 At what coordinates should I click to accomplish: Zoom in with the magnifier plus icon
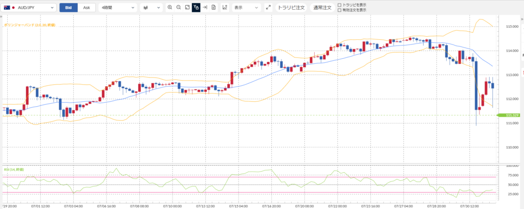point(170,7)
